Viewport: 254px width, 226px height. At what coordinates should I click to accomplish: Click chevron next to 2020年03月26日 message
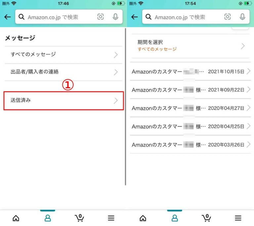pyautogui.click(x=248, y=145)
